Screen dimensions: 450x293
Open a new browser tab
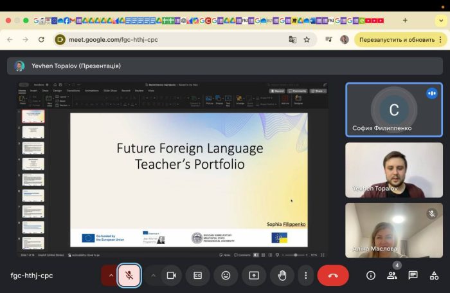405,20
